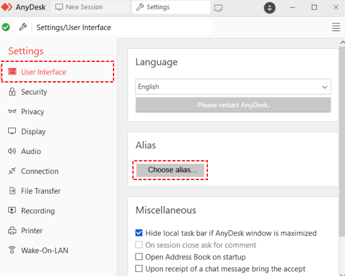Open Connection settings icon
345x276 pixels.
12,171
